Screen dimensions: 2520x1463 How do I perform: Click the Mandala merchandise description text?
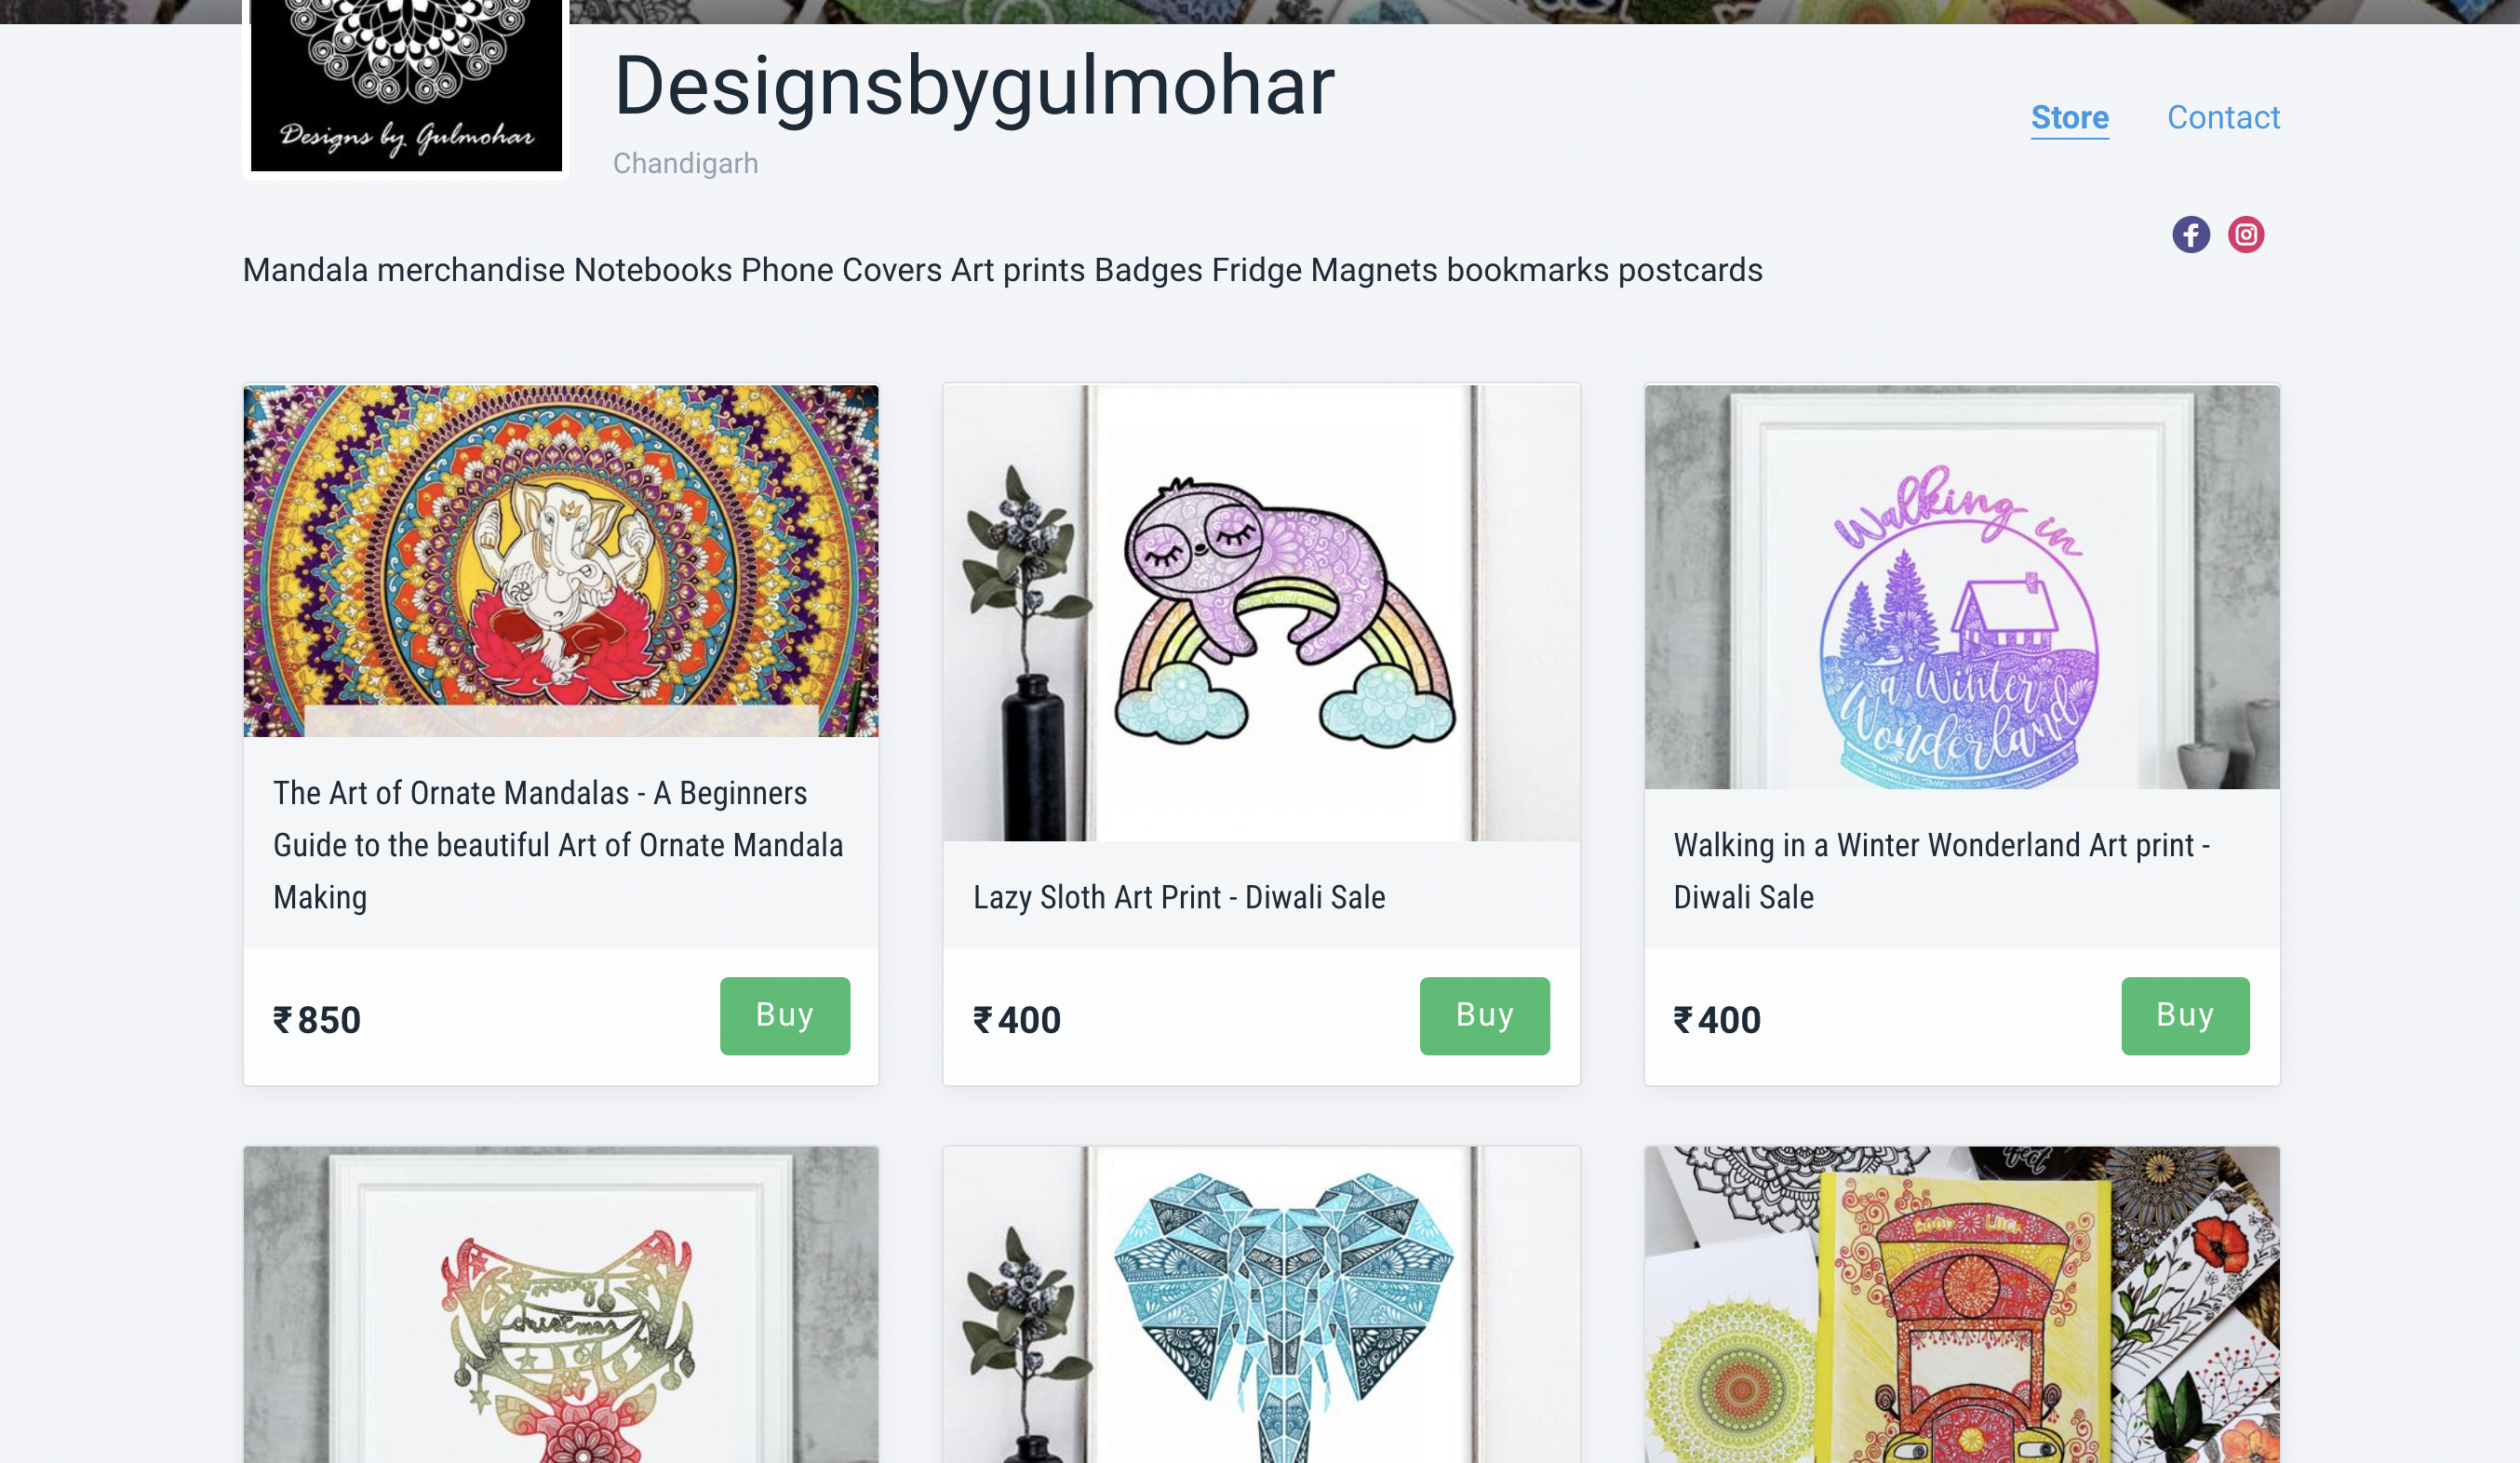(x=1002, y=270)
